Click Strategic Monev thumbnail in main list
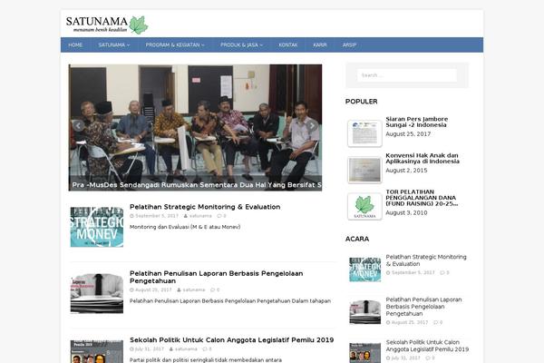Image resolution: width=544 pixels, height=363 pixels. coord(97,227)
